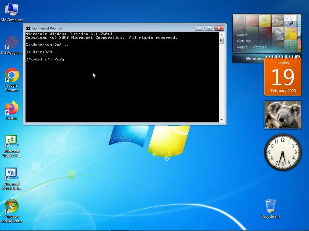The width and height of the screenshot is (309, 231).
Task: Click the Command Prompt title text
Action: (47, 28)
